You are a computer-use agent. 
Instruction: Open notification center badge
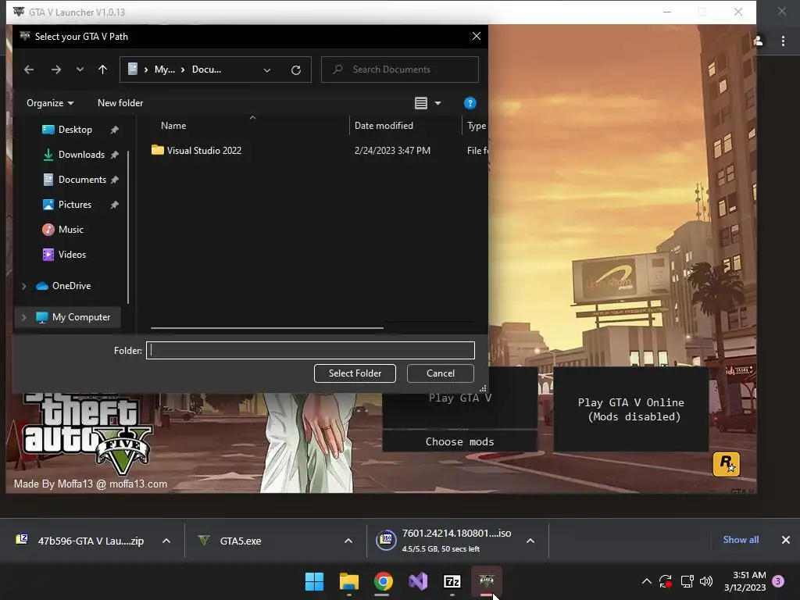(778, 581)
